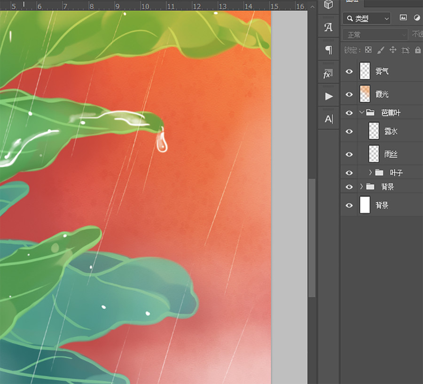Select the bottom 背景 layer name text

[382, 205]
